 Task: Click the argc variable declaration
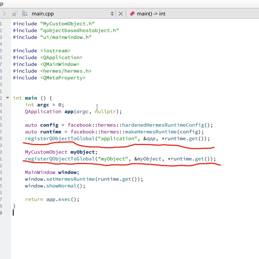coord(43,105)
